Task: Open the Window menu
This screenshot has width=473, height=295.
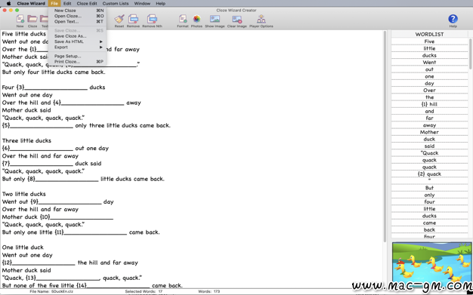Action: pos(142,3)
